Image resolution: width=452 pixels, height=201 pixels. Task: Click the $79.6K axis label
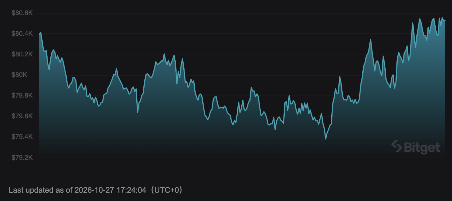click(x=22, y=116)
